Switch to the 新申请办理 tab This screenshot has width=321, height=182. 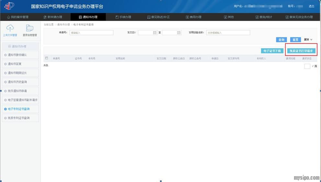52,17
